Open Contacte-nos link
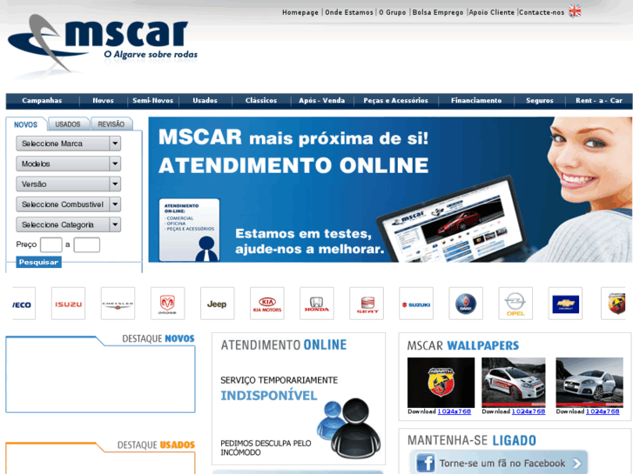This screenshot has height=474, width=633. (542, 12)
